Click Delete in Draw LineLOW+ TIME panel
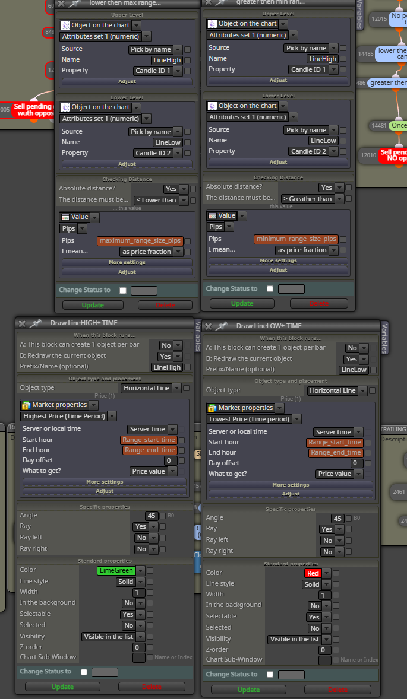The width and height of the screenshot is (407, 699). (338, 690)
